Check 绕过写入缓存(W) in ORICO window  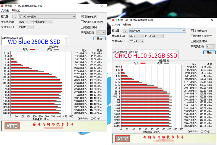[192, 36]
